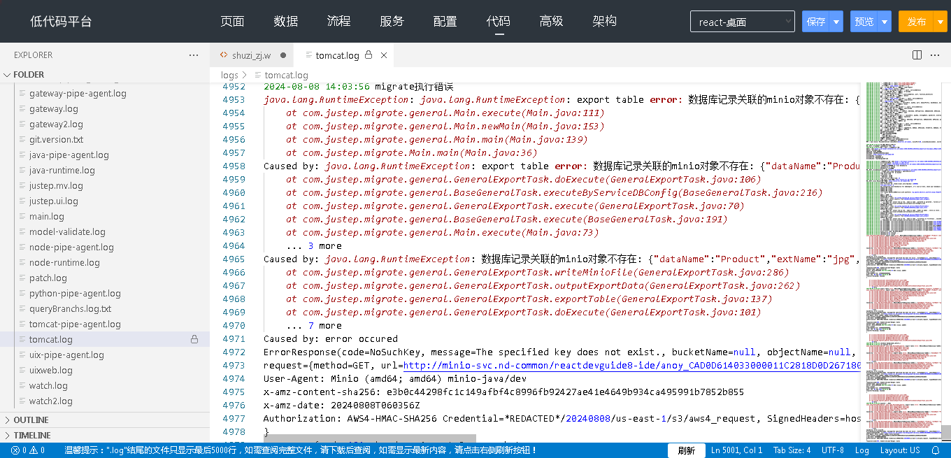Click Ln 5001, Col 1 in status bar
Screen dimensions: 951x458
[736, 450]
